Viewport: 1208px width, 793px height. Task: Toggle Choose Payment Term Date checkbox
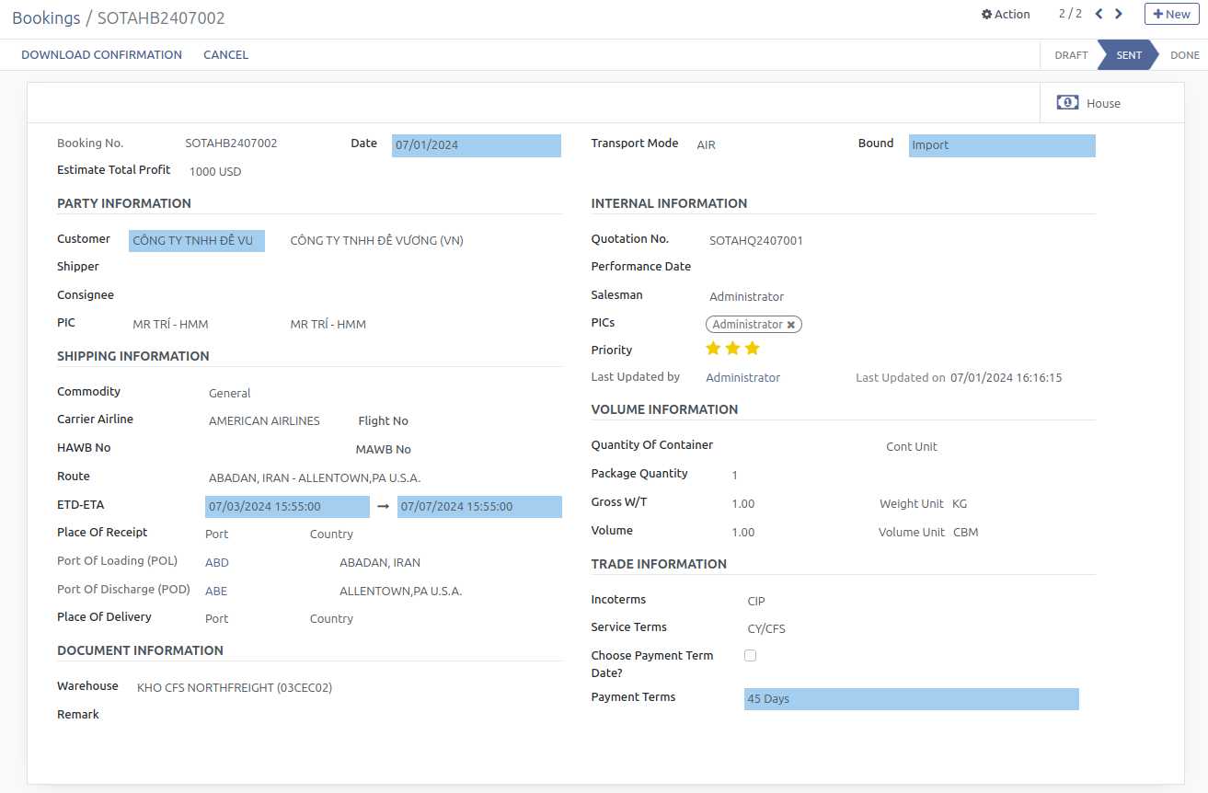(750, 656)
